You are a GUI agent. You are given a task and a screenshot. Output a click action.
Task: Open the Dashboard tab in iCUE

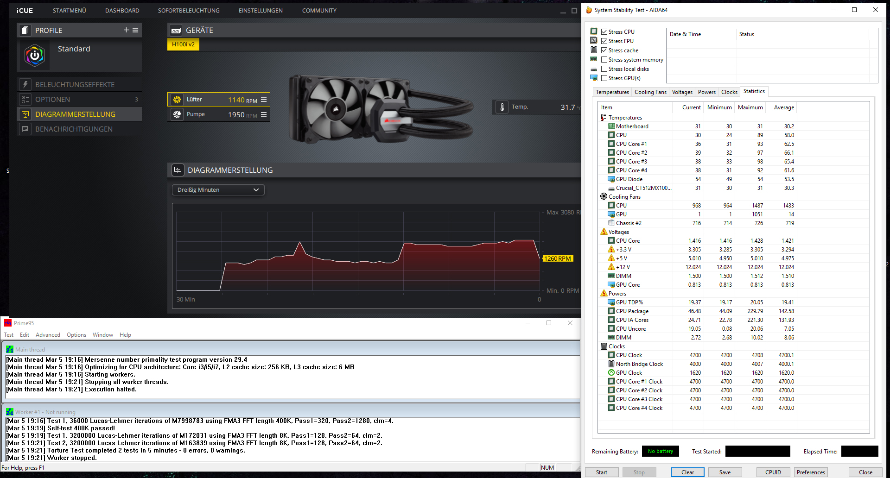click(122, 10)
